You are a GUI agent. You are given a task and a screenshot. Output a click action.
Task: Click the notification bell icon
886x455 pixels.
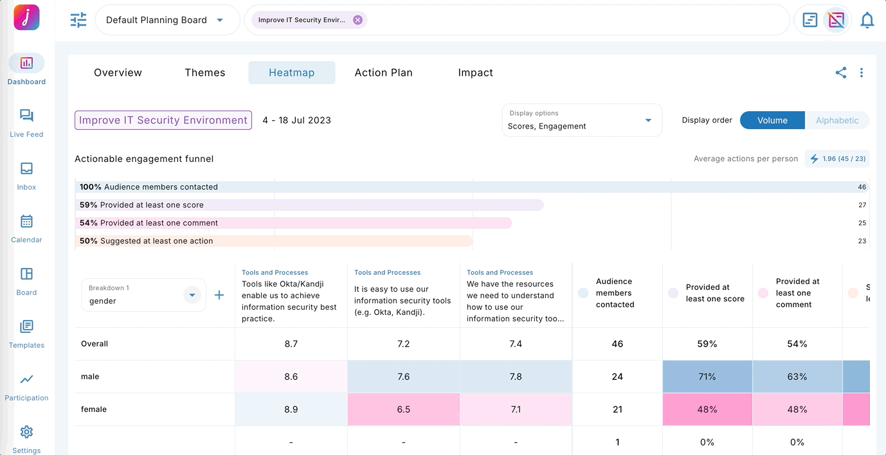pyautogui.click(x=867, y=20)
